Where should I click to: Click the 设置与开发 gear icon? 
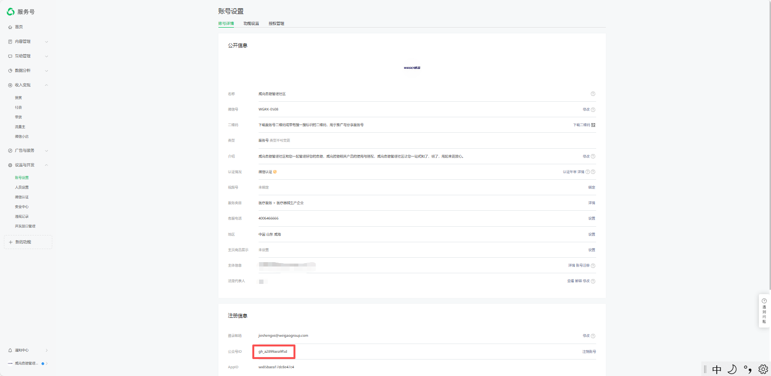pos(10,165)
